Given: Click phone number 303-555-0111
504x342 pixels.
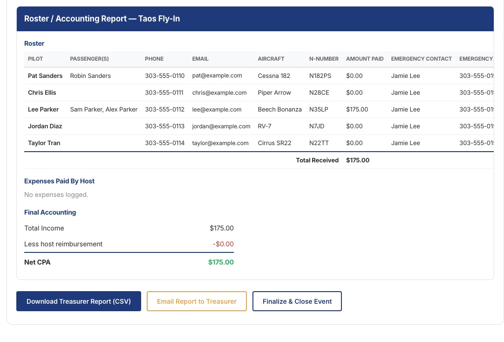Looking at the screenshot, I should 164,92.
